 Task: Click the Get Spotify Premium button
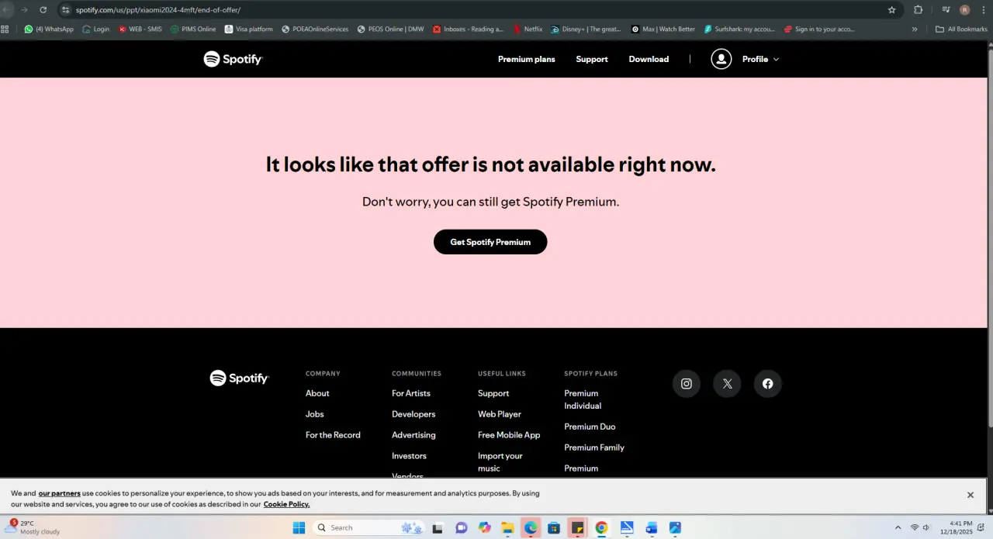(490, 242)
